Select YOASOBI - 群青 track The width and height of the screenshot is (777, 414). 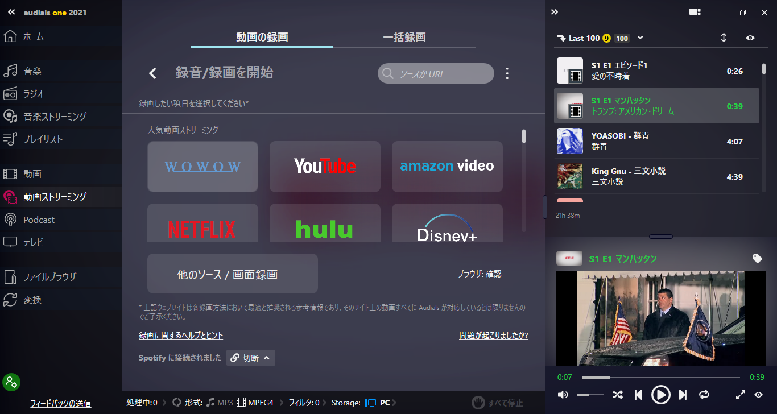(x=656, y=141)
